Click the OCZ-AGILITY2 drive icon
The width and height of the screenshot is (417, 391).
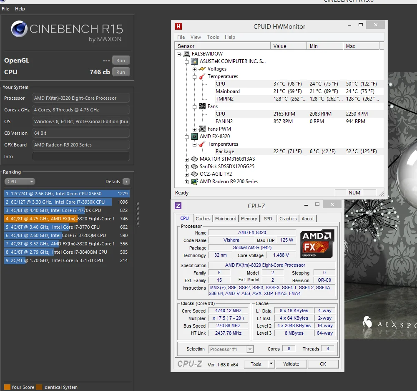(195, 174)
